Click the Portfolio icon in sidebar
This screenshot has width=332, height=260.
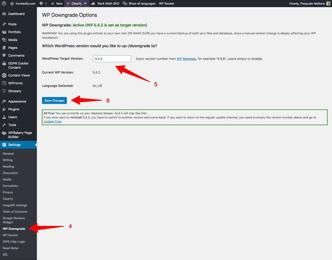4,32
